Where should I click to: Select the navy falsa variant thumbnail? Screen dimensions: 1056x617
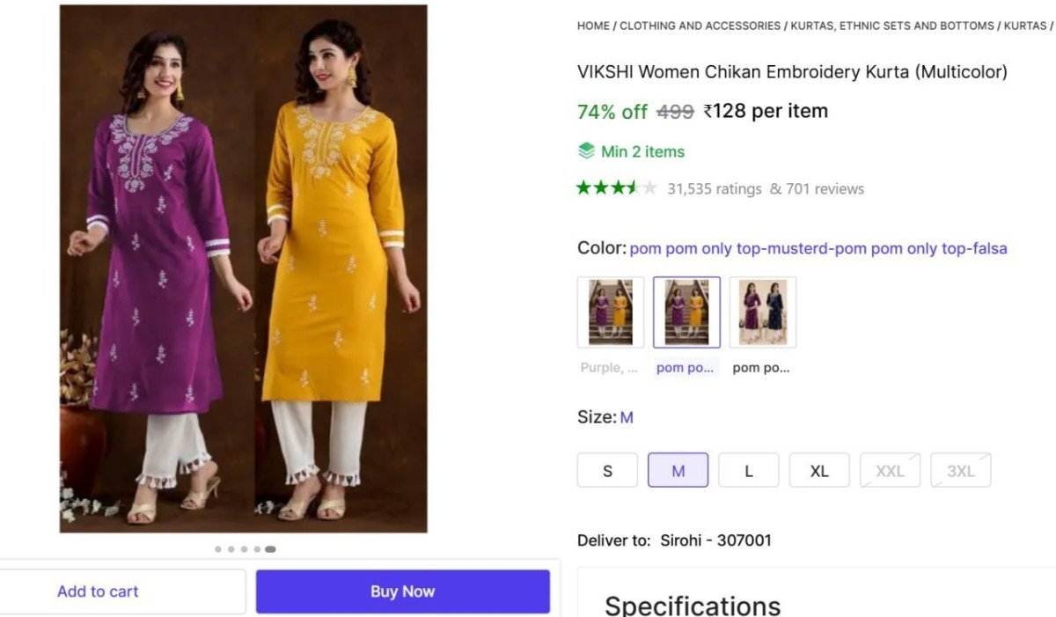tap(762, 312)
